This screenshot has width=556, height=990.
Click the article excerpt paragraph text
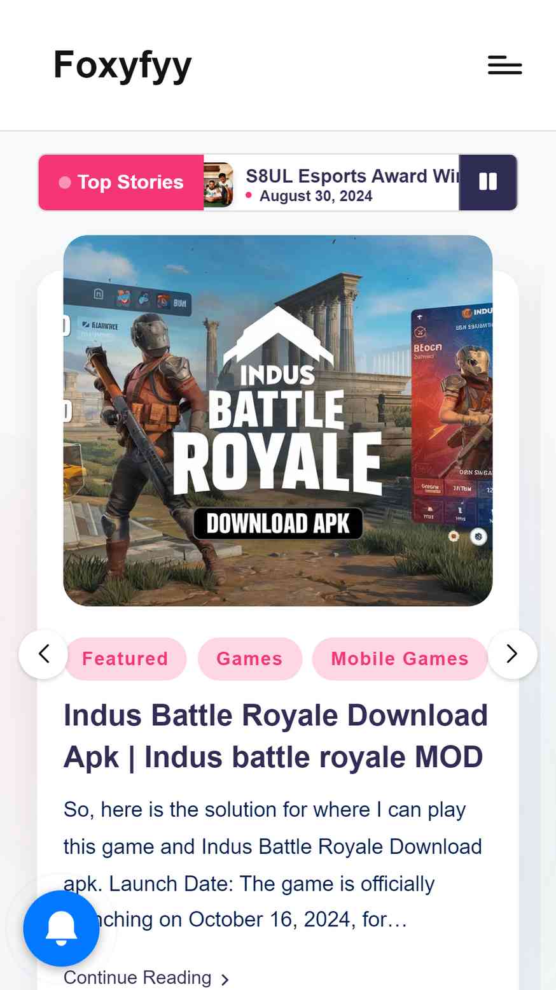tap(273, 865)
